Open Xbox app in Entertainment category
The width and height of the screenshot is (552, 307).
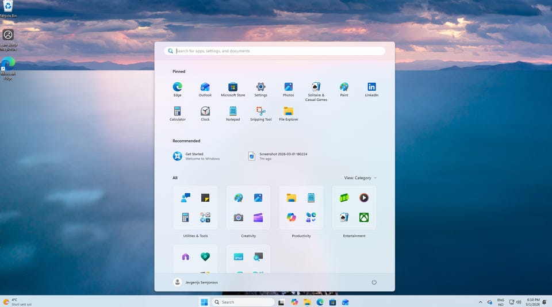[x=364, y=217]
